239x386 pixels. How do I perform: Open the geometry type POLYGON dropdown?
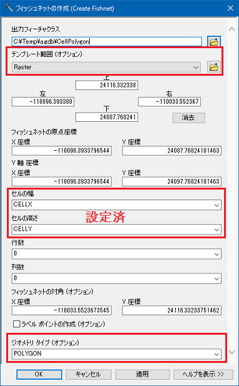(x=117, y=353)
